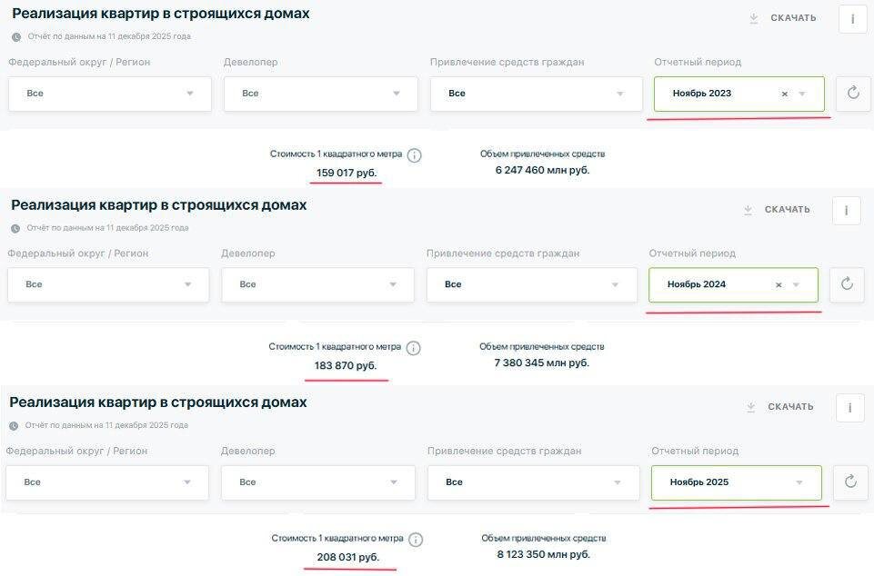This screenshot has height=576, width=874.
Task: Expand the Девелопер dropdown in the middle section
Action: [316, 284]
